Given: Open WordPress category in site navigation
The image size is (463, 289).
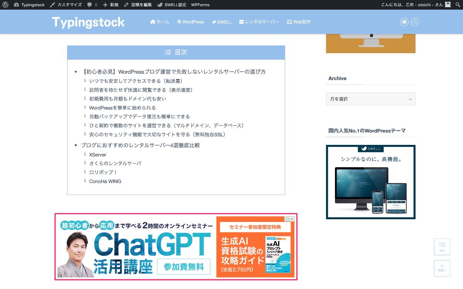Looking at the screenshot, I should (x=191, y=22).
